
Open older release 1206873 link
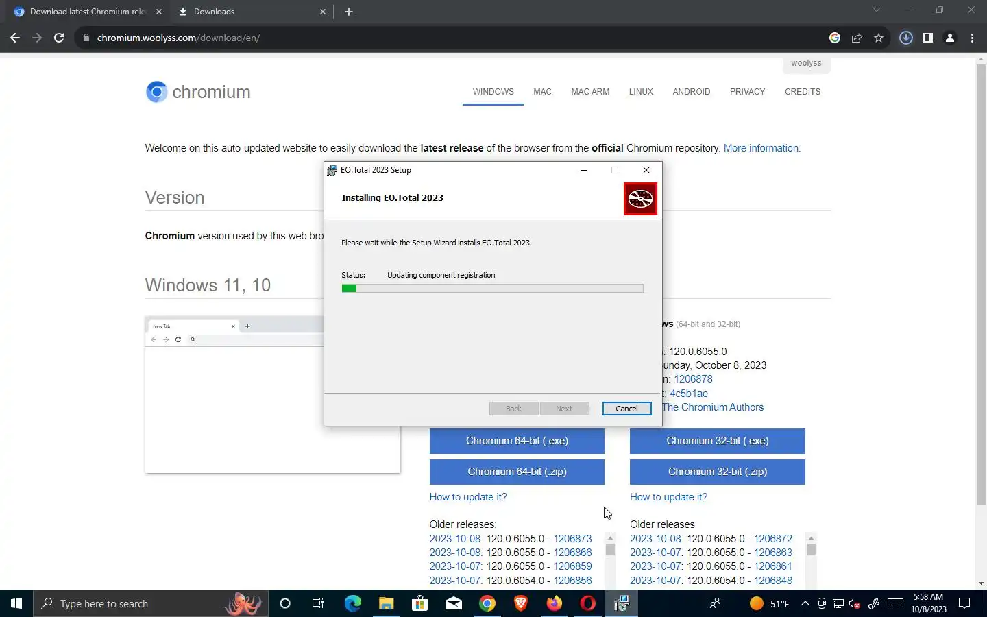(x=572, y=539)
